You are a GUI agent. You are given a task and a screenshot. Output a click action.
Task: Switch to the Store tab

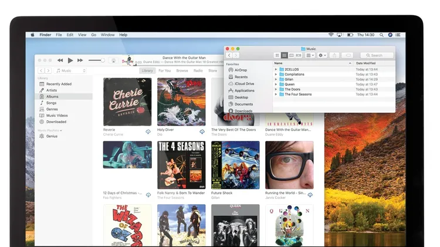(x=213, y=71)
